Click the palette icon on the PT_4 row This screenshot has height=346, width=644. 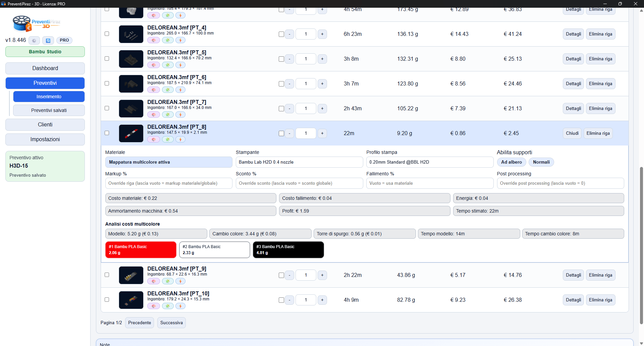(x=154, y=40)
